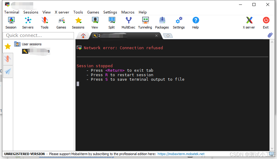Open the View menu

[46, 12]
